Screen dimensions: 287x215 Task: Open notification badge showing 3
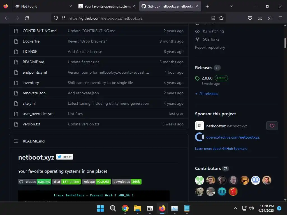[279, 208]
